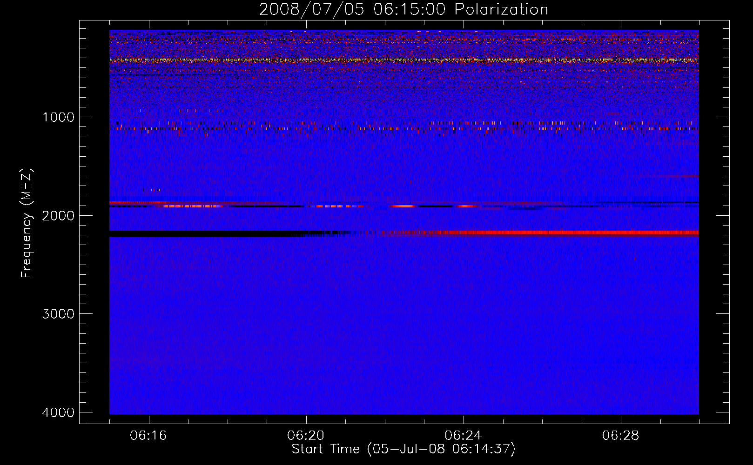Image resolution: width=753 pixels, height=465 pixels.
Task: Click the 'Start Time (05-Jul-08 06:14:37)' label
Action: pyautogui.click(x=403, y=449)
